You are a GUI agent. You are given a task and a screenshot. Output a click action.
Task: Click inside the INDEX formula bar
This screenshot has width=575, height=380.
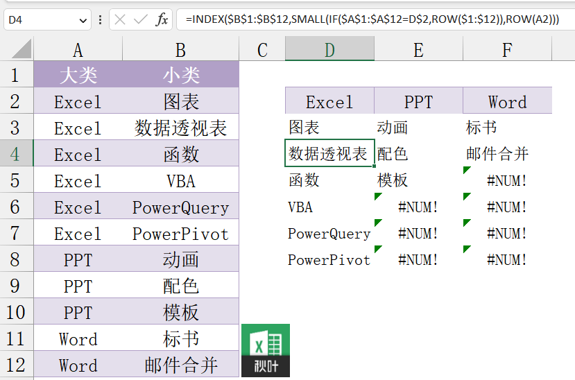pos(375,19)
